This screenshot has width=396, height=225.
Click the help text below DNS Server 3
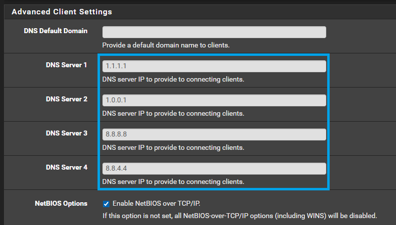coord(173,147)
